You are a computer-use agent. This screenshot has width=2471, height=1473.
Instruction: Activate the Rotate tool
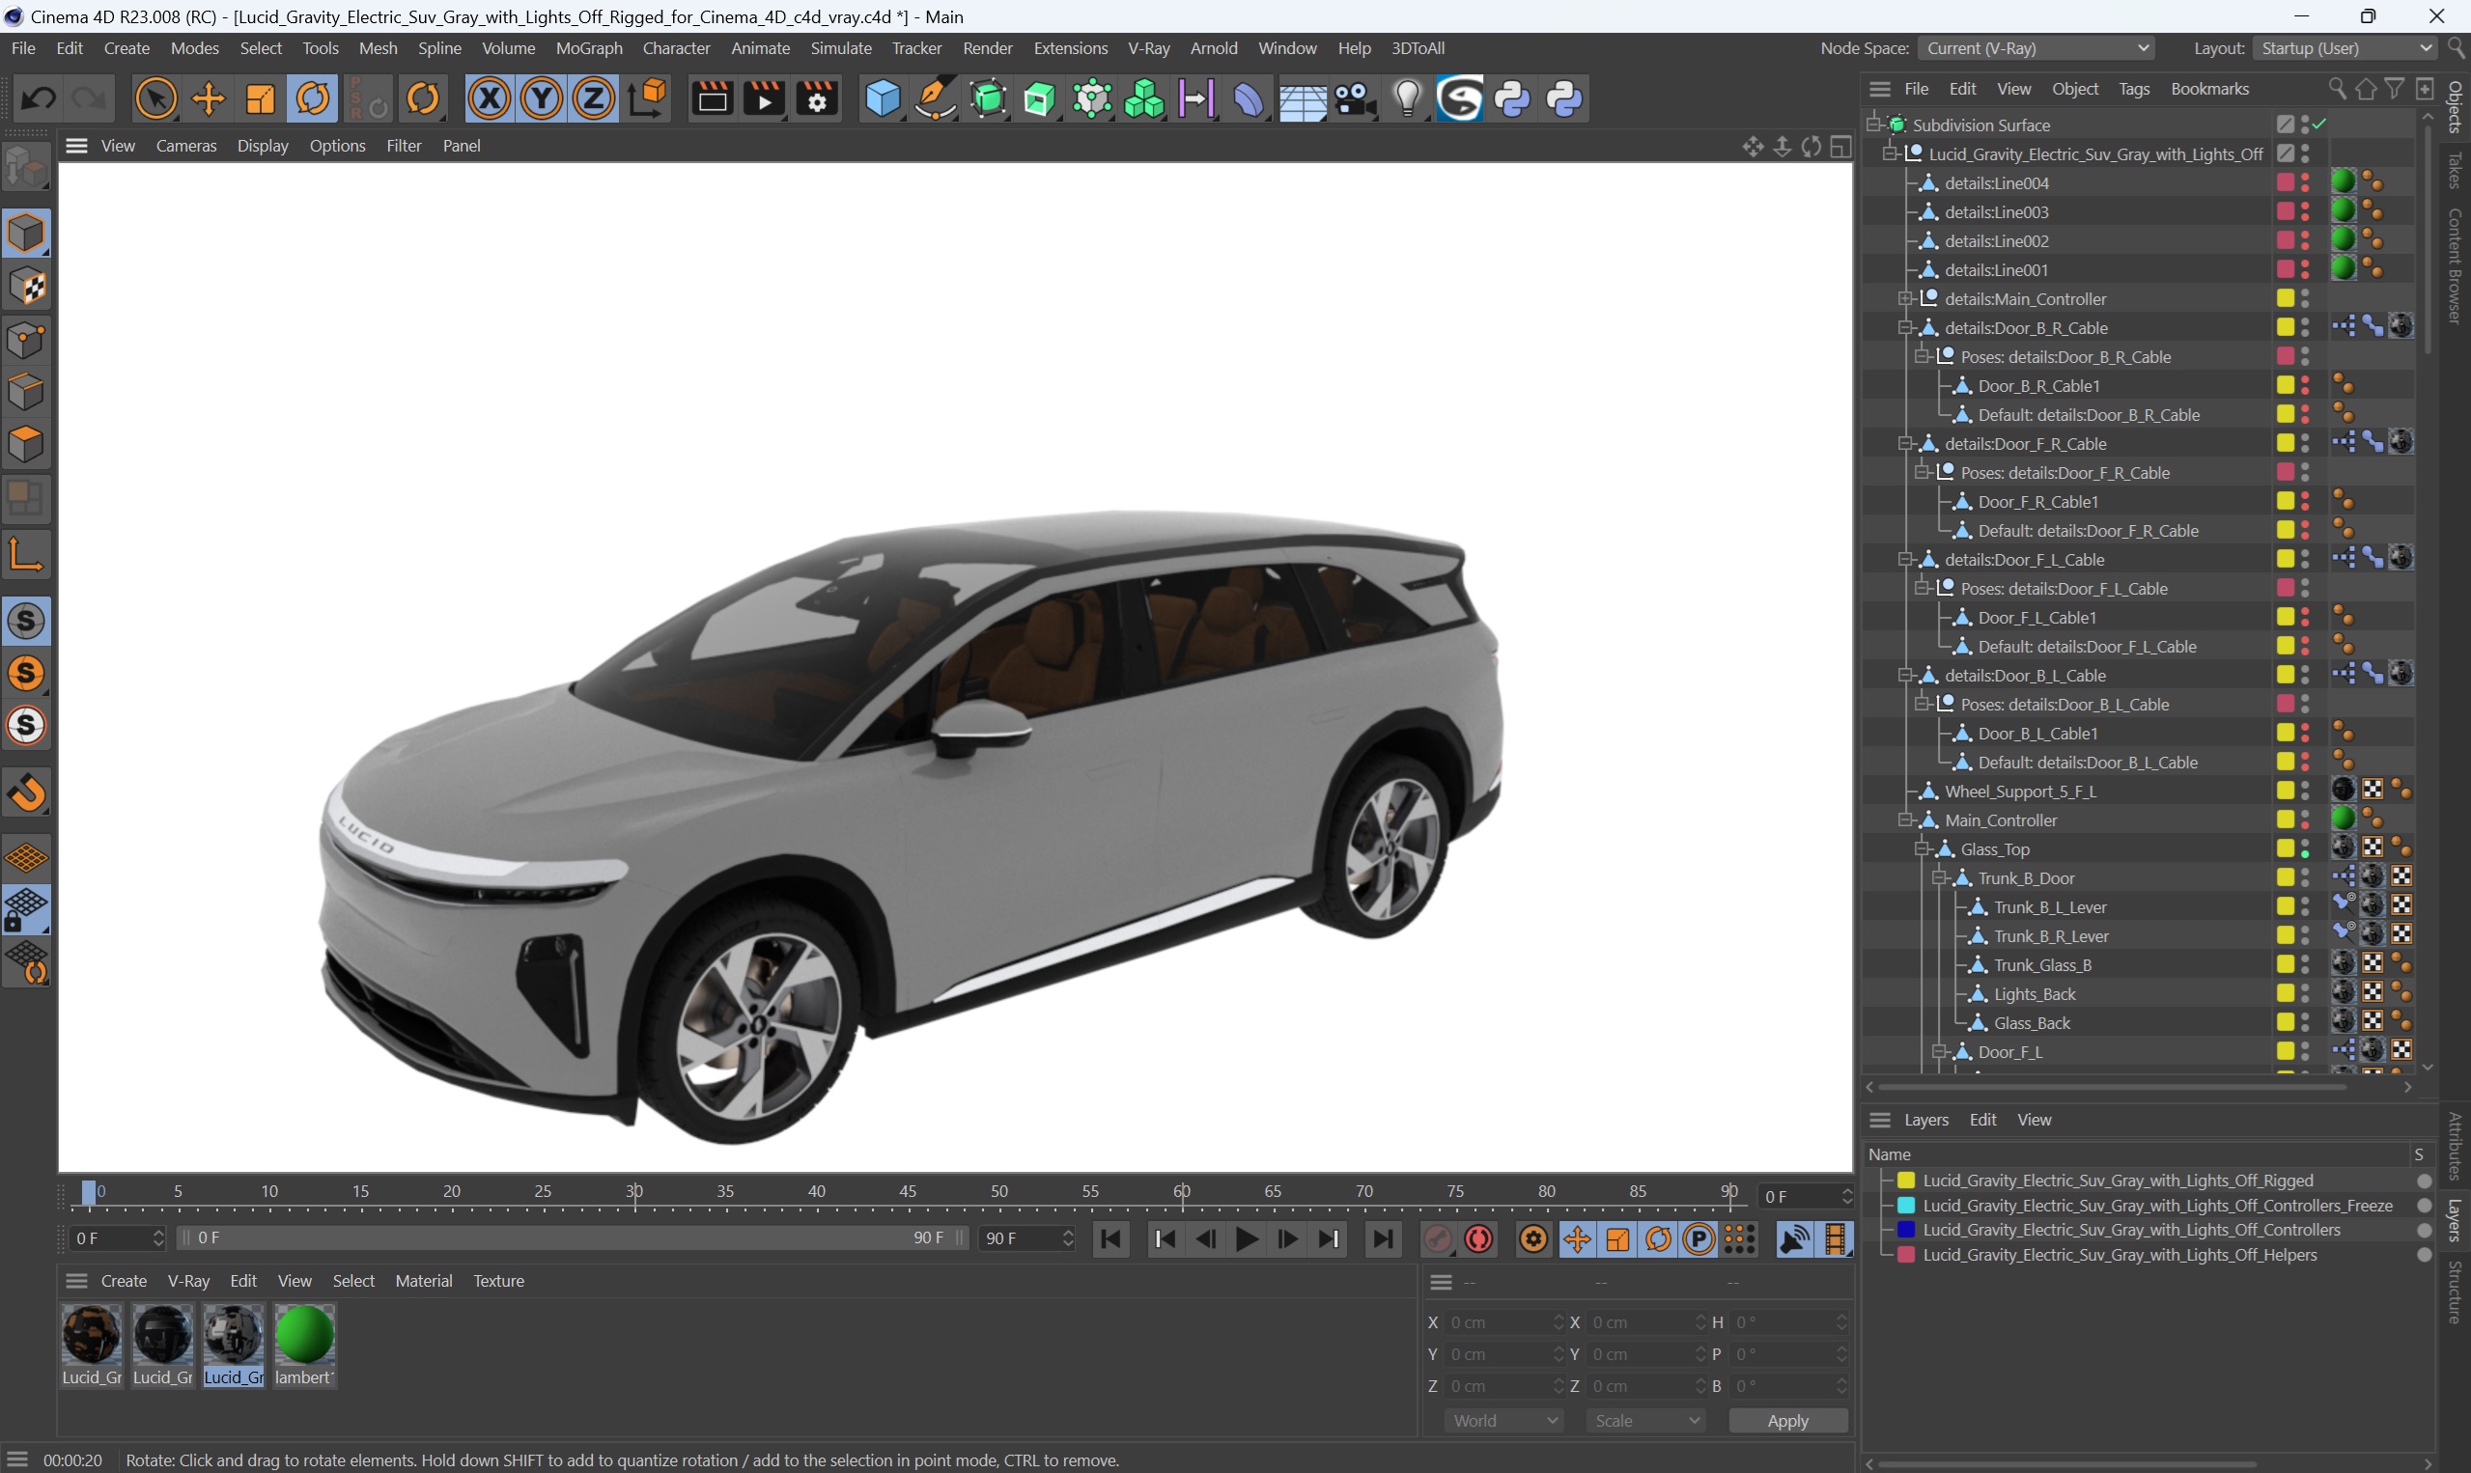(x=313, y=98)
